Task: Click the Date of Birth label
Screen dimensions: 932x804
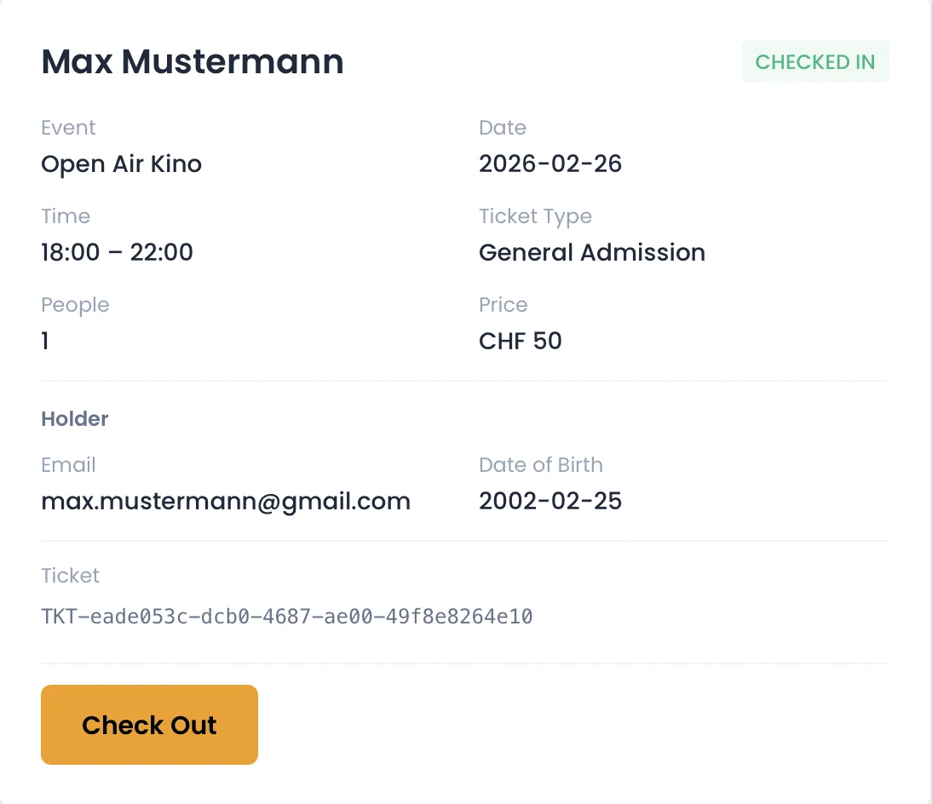Action: [x=540, y=465]
